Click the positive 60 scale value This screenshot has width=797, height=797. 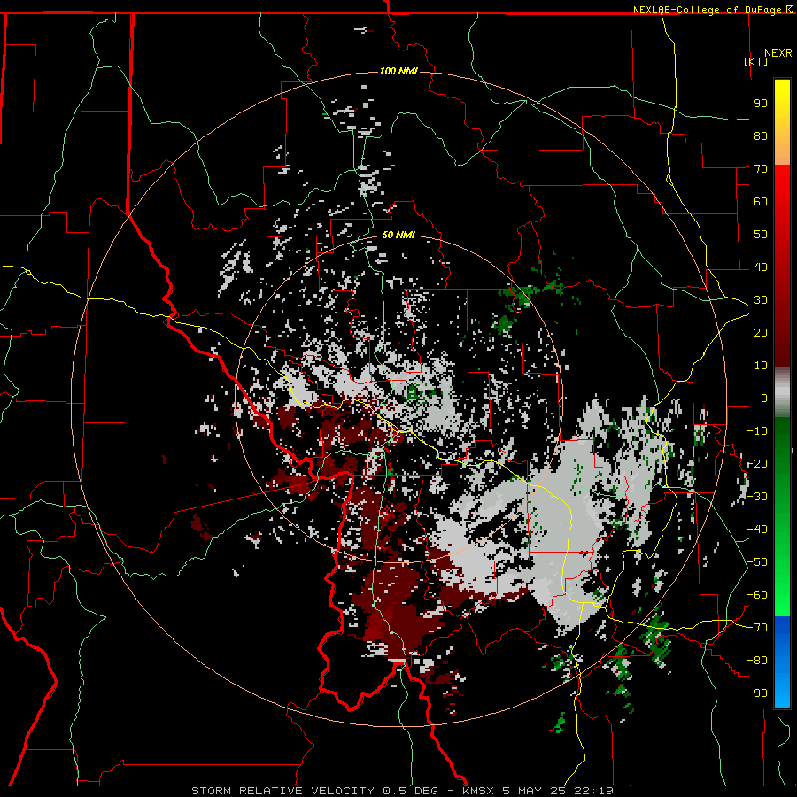[x=761, y=201]
